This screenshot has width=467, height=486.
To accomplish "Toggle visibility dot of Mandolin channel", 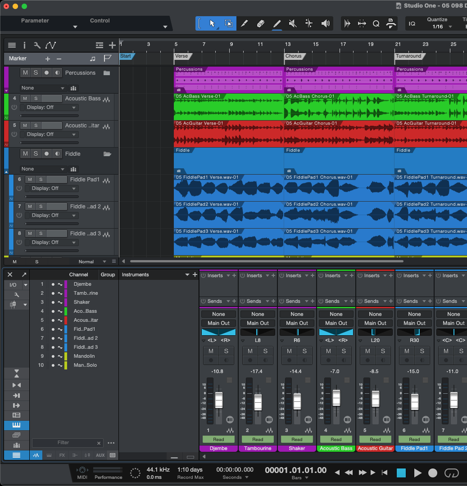I will pyautogui.click(x=53, y=356).
